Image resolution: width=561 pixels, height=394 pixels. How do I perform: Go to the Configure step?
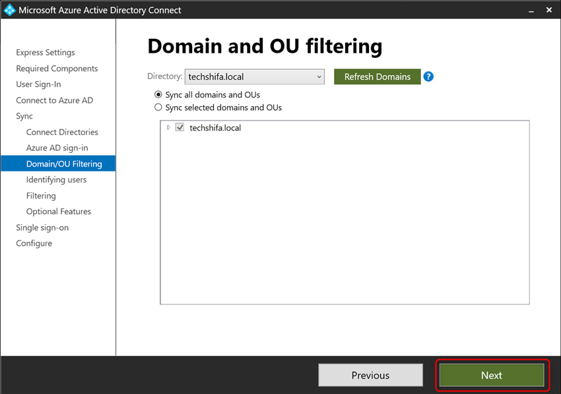tap(34, 243)
